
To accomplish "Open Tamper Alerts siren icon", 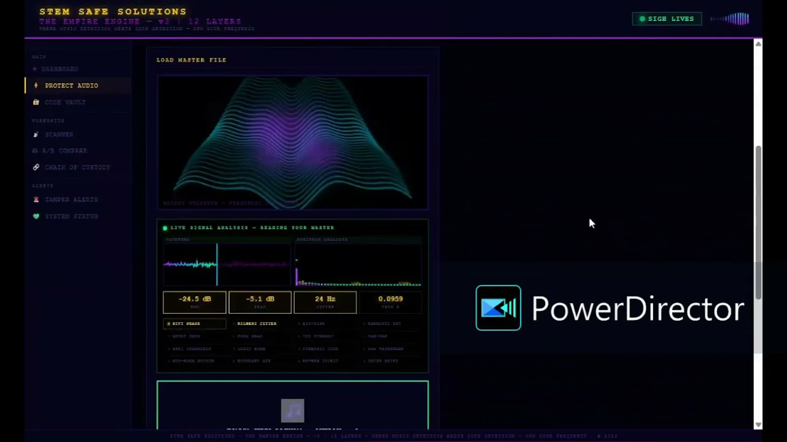I will [x=36, y=199].
